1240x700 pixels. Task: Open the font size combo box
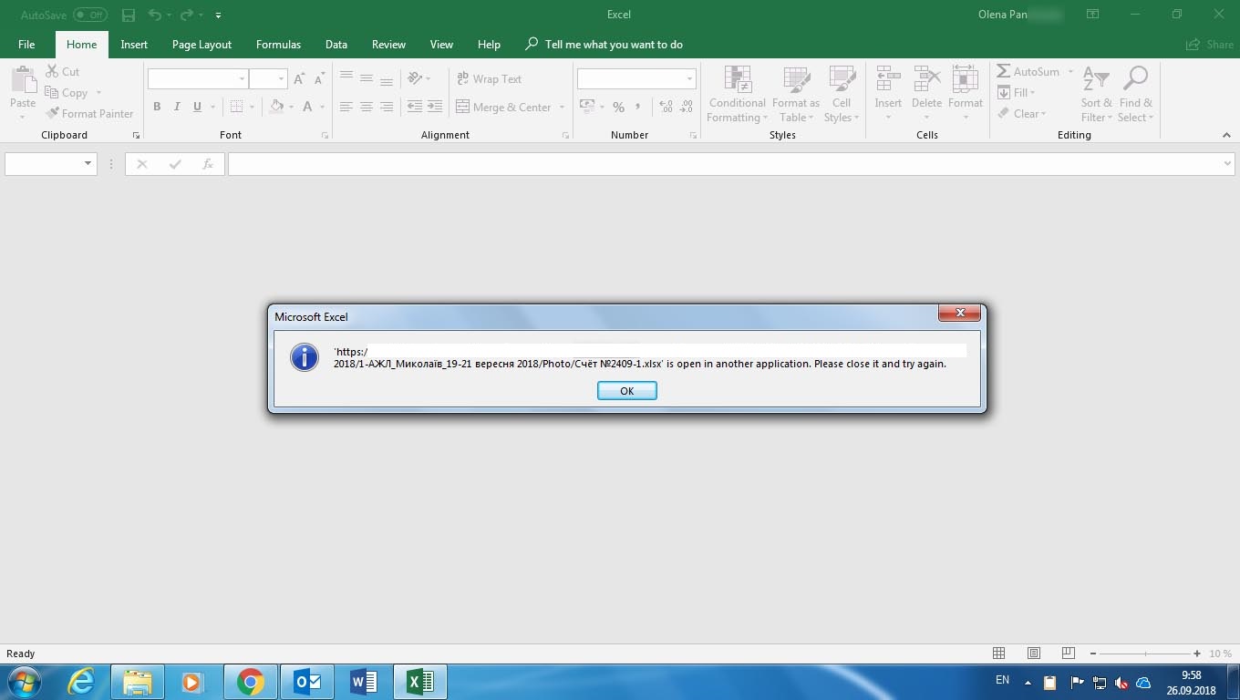point(268,78)
